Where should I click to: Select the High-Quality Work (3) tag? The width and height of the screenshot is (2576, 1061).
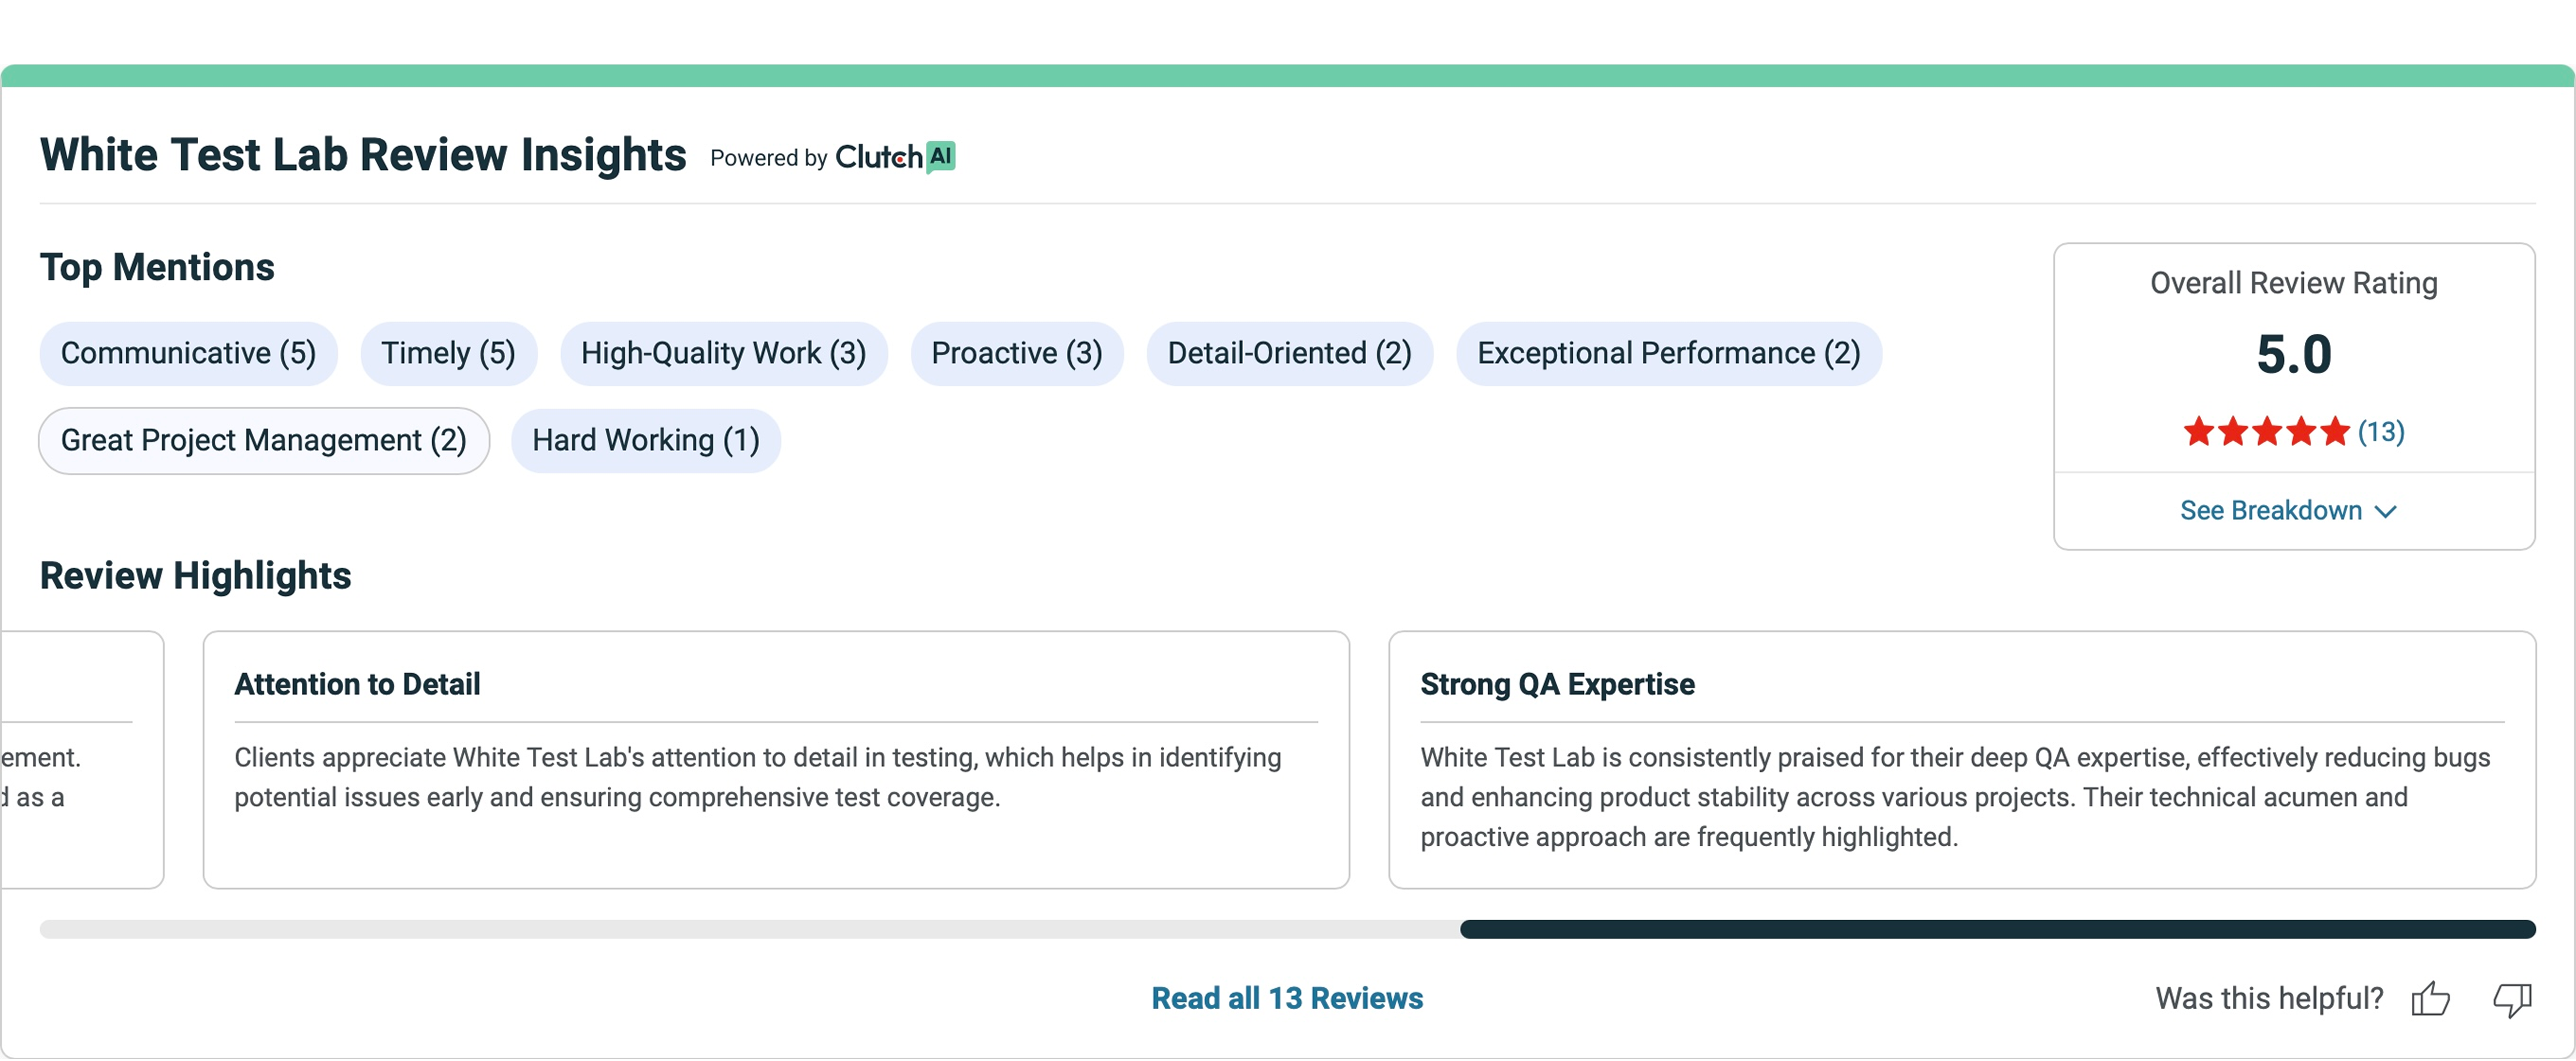pos(723,353)
